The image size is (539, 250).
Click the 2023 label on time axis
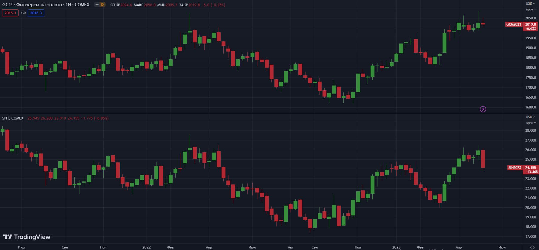click(x=396, y=247)
